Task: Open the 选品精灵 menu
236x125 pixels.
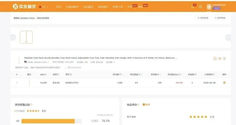Action: point(88,7)
